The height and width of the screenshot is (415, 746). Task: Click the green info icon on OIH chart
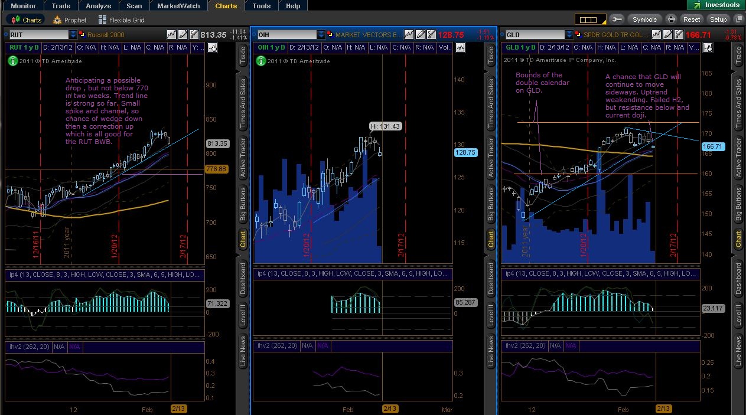[260, 60]
